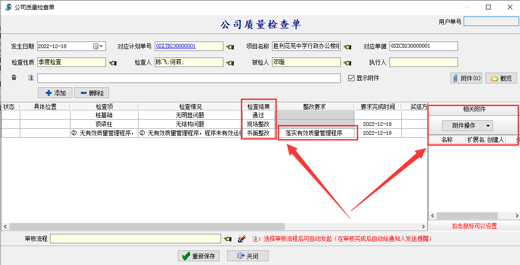The height and width of the screenshot is (265, 520).
Task: Toggle the 显示附件 checkbox
Action: click(x=351, y=78)
